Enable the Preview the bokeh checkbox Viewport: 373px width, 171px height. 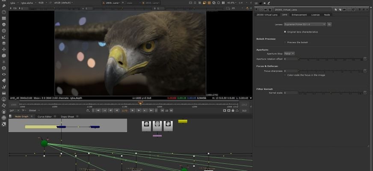285,42
